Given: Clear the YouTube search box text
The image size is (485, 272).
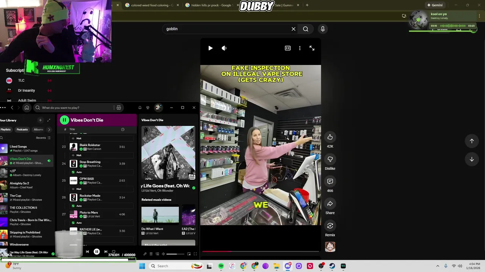Looking at the screenshot, I should pos(293,29).
